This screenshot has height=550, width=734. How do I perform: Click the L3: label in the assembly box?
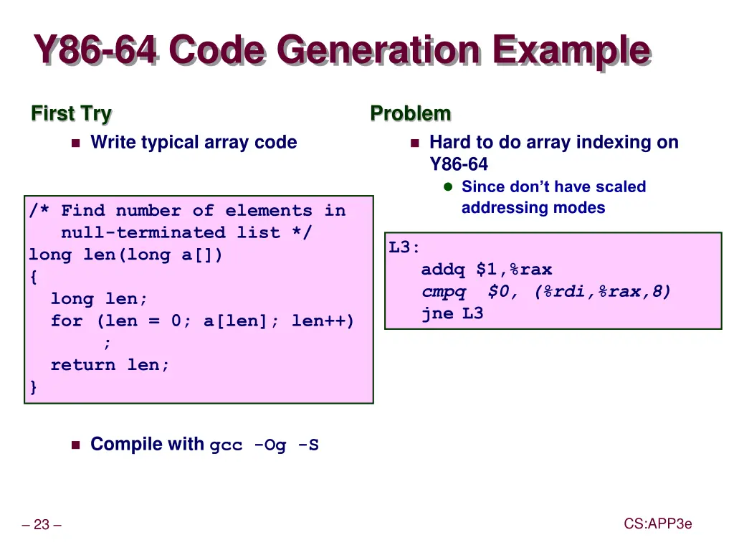click(x=405, y=248)
